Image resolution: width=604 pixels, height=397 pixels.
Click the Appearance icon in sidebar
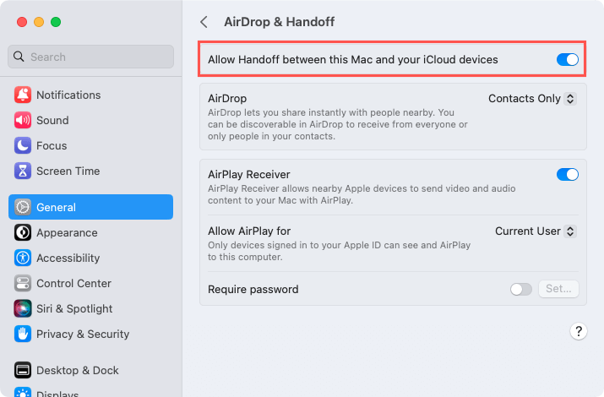click(23, 232)
